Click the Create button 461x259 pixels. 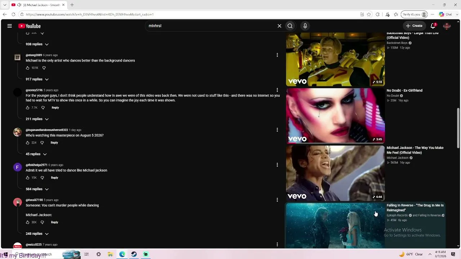[414, 26]
